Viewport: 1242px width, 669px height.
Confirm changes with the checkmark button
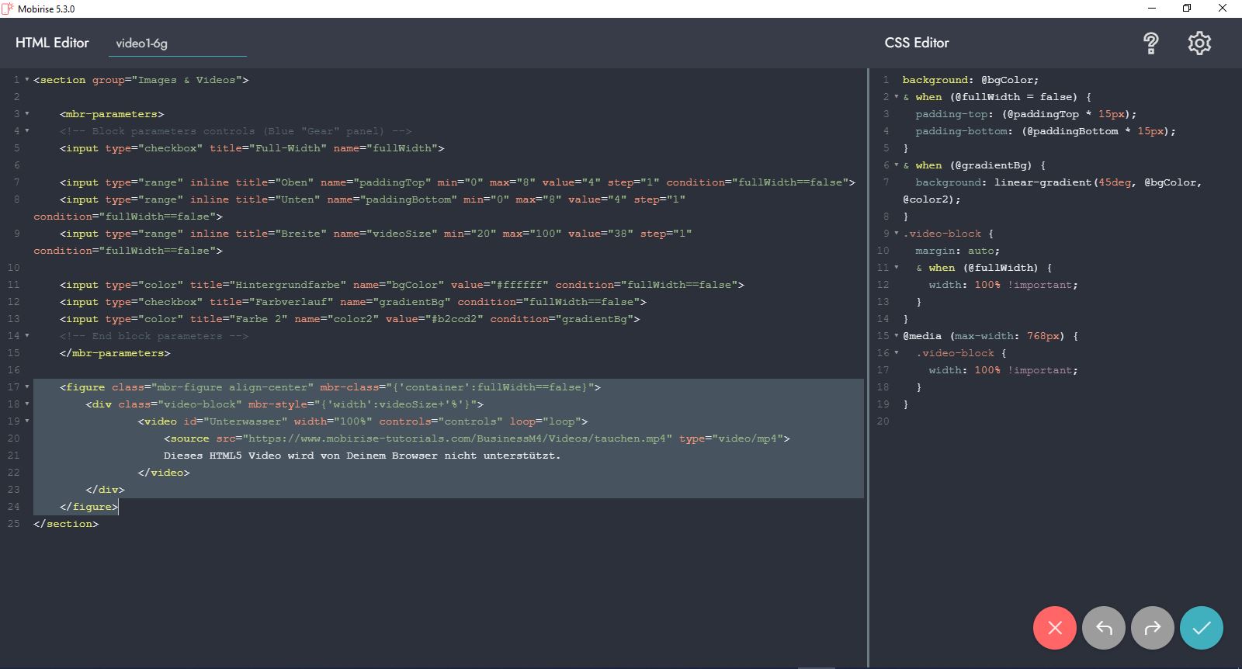1202,628
